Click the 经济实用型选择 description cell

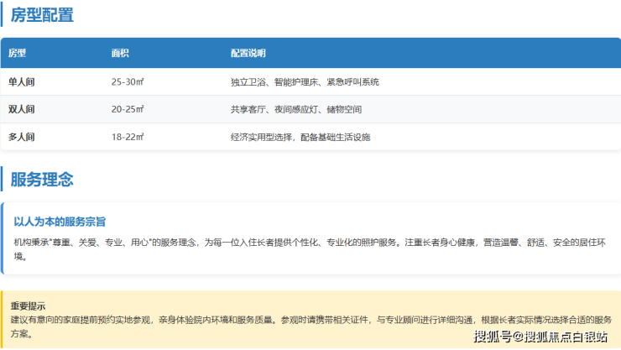[300, 136]
